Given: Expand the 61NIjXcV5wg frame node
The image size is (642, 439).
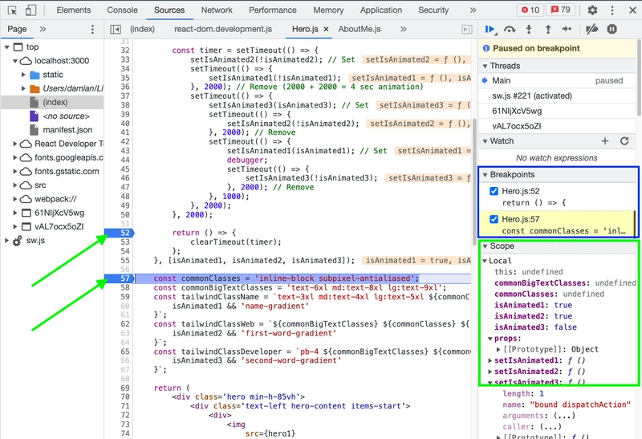Looking at the screenshot, I should tap(15, 213).
